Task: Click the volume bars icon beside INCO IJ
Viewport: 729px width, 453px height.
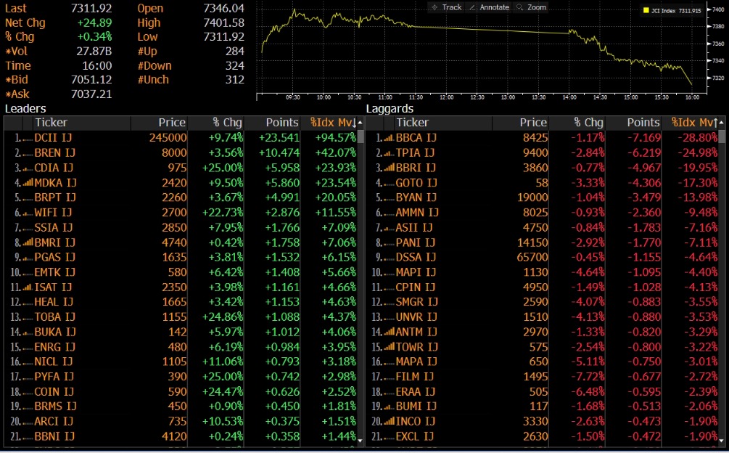Action: coord(389,422)
